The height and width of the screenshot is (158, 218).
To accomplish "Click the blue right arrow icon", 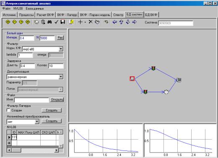I will point(135,22).
